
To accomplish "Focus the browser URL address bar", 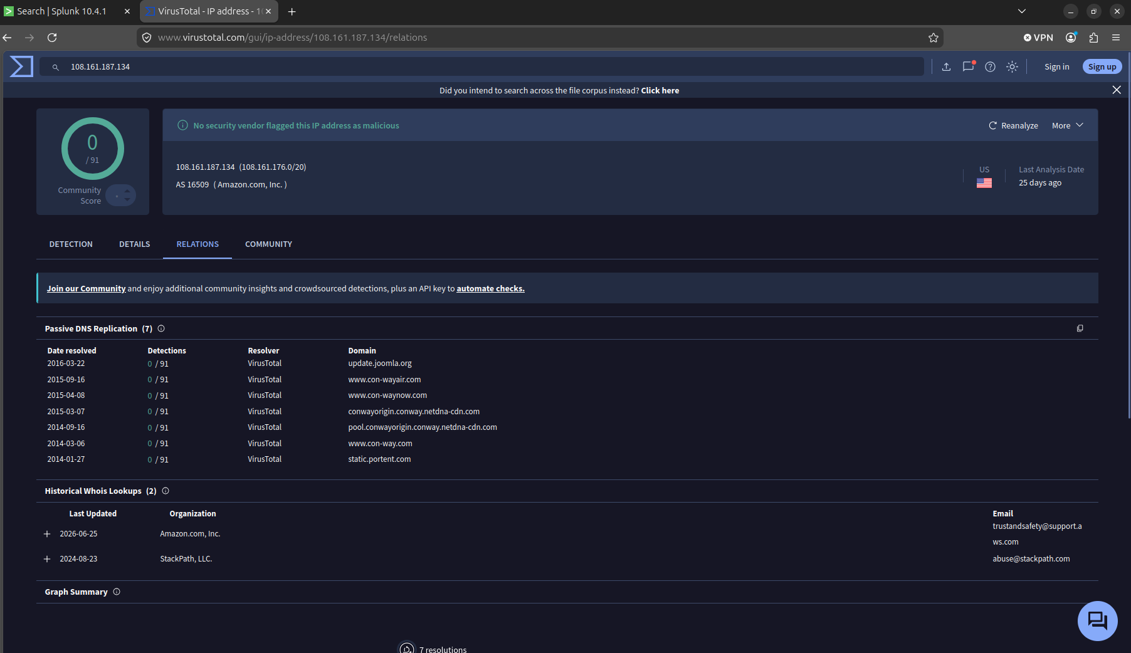I will (x=539, y=38).
